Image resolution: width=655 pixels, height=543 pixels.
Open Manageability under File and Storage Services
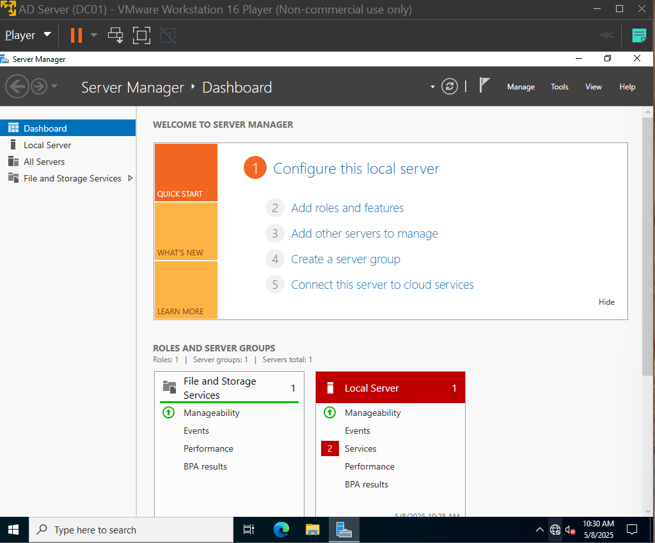pos(211,413)
